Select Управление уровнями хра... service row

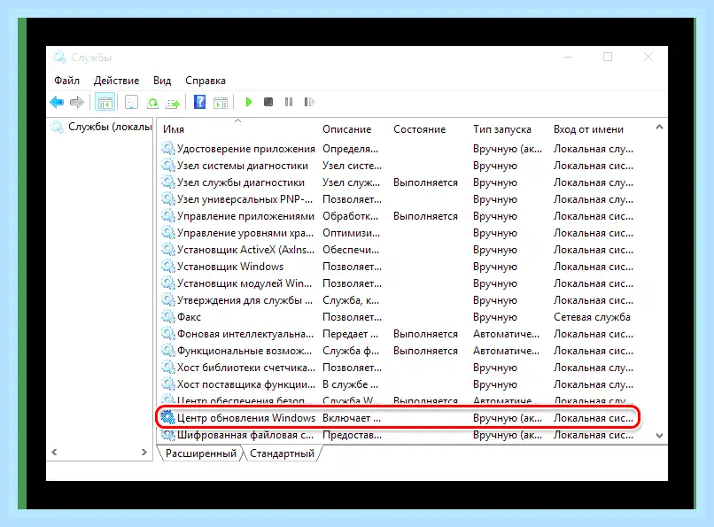pyautogui.click(x=397, y=233)
